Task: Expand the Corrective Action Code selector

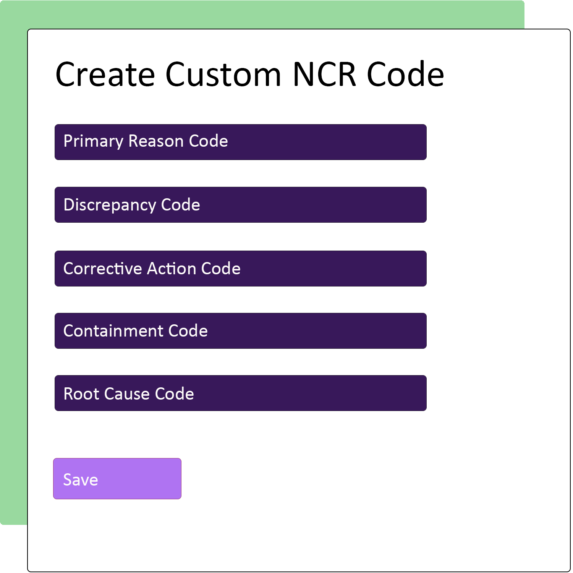Action: pos(240,268)
